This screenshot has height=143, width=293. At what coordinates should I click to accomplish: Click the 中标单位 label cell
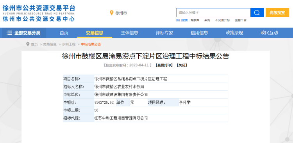(79, 95)
